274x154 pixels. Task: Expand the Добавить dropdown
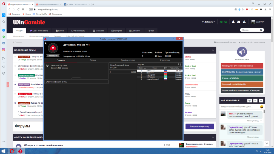click(x=208, y=22)
